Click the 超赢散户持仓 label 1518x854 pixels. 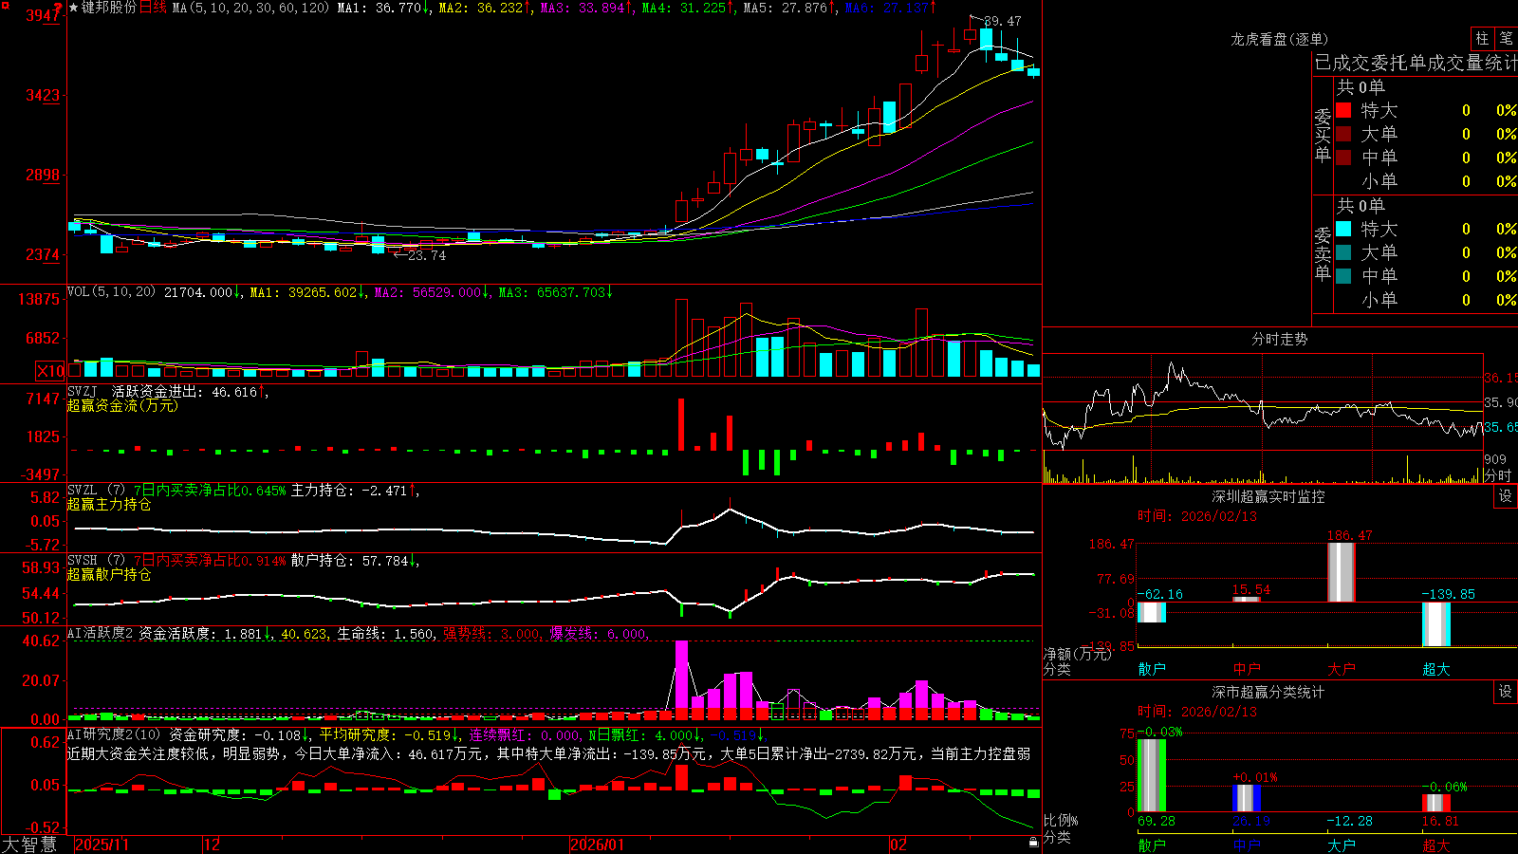109,574
